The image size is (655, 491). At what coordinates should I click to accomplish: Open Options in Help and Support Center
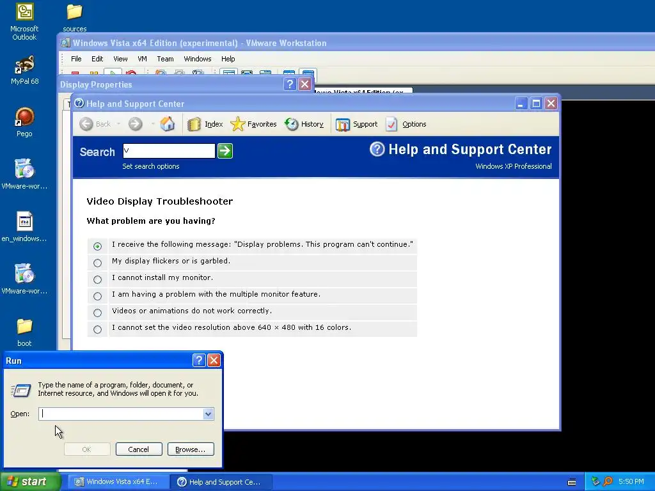406,124
